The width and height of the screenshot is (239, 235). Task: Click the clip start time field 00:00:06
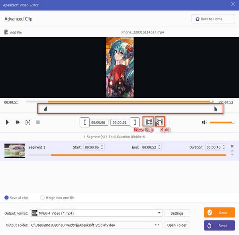point(99,122)
